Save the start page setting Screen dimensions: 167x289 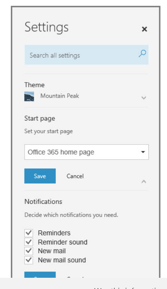(40, 176)
